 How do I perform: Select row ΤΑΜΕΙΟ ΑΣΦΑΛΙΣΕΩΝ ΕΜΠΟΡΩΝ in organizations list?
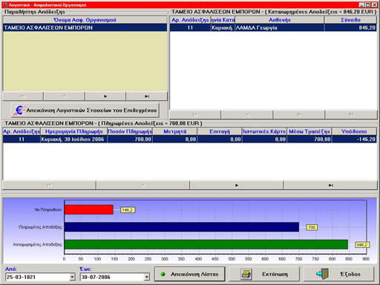[85, 27]
